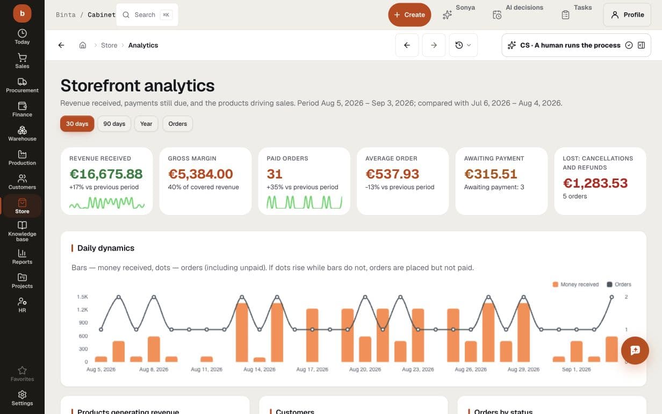Switch to the 90 days period
The height and width of the screenshot is (414, 662).
[x=114, y=124]
